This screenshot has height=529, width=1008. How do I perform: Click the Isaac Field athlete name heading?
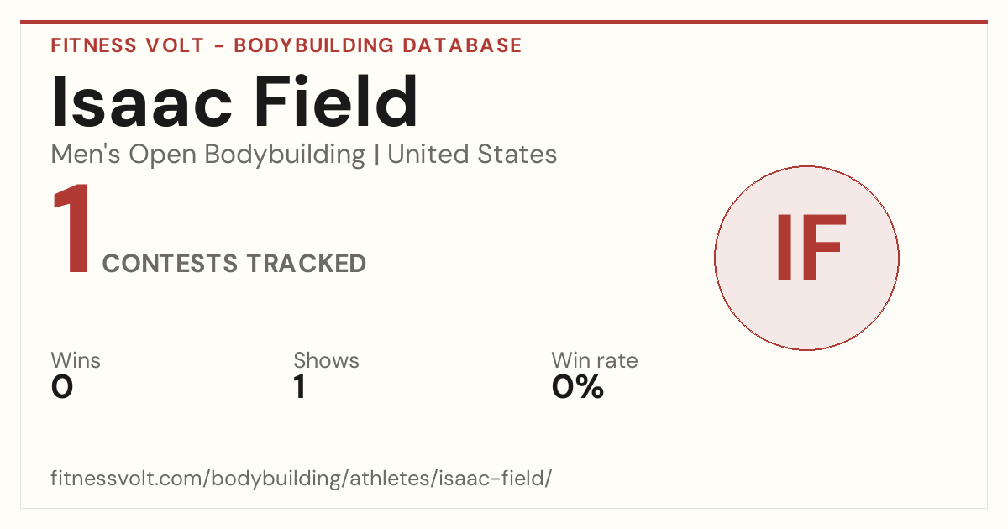tap(235, 102)
